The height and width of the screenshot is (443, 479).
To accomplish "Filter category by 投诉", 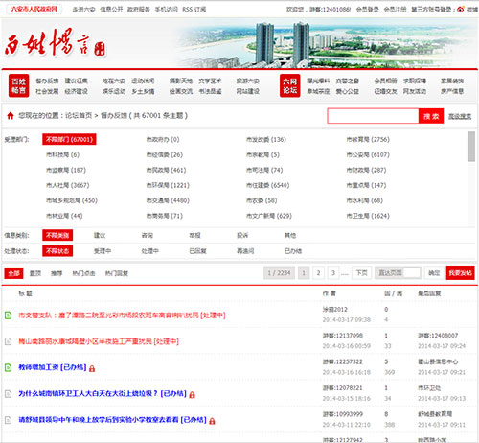I will click(242, 235).
